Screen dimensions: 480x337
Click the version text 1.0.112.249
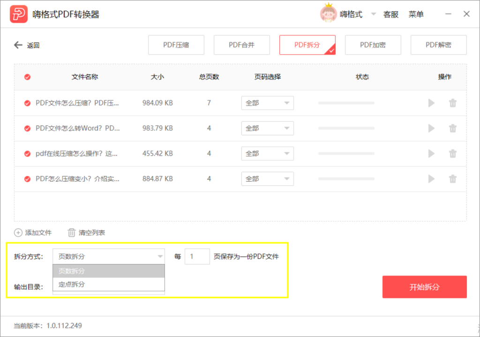64,326
